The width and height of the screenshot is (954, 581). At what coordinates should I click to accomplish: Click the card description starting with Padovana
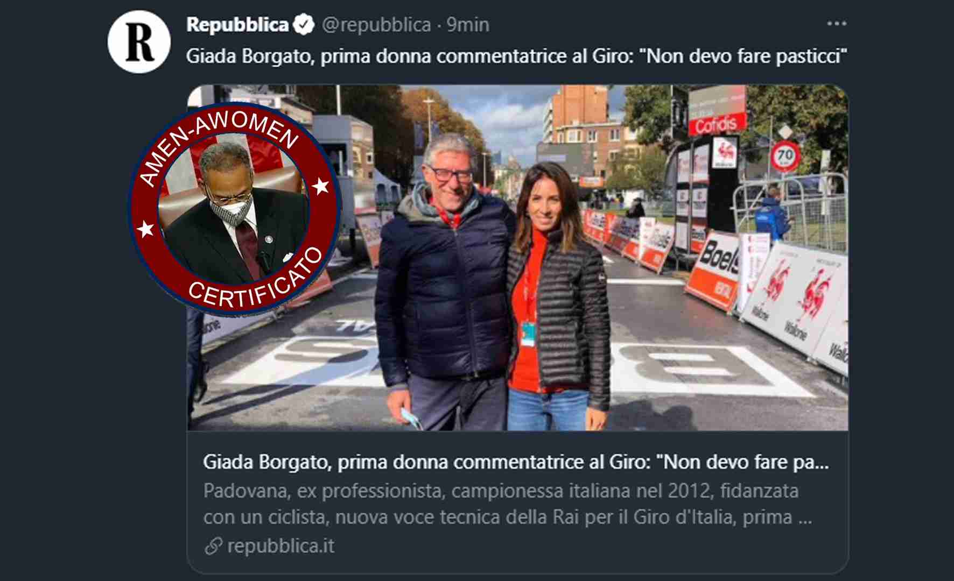pyautogui.click(x=507, y=504)
